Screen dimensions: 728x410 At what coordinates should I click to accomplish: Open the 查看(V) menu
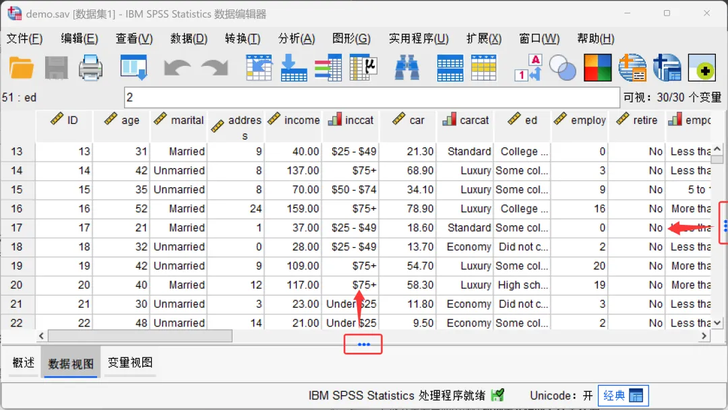pos(134,38)
